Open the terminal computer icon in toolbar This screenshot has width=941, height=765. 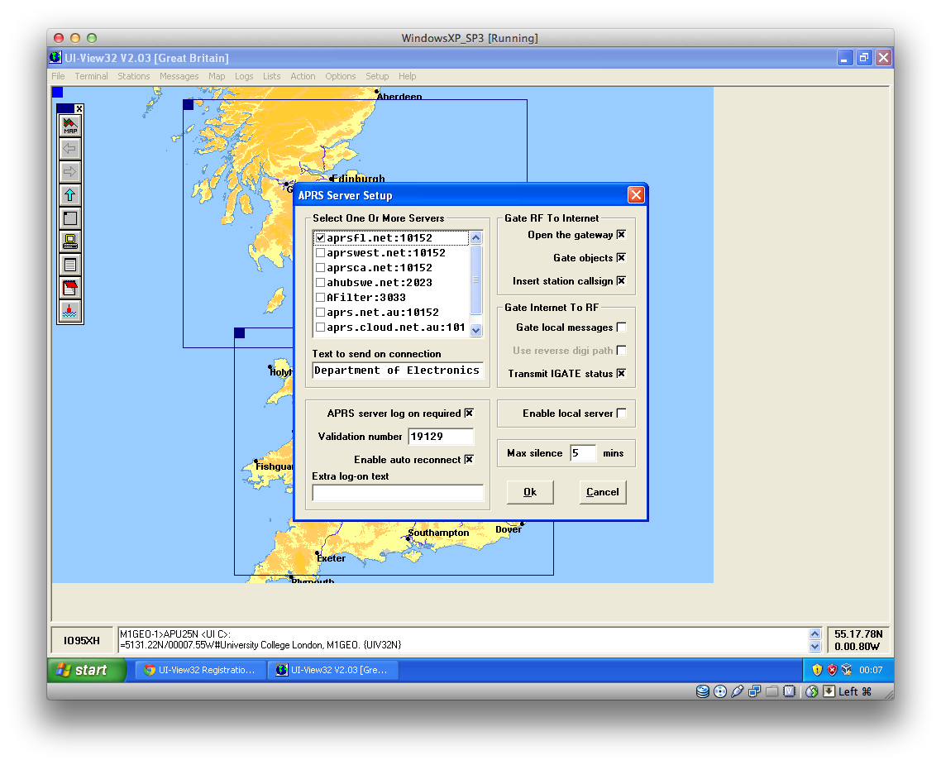click(x=70, y=241)
